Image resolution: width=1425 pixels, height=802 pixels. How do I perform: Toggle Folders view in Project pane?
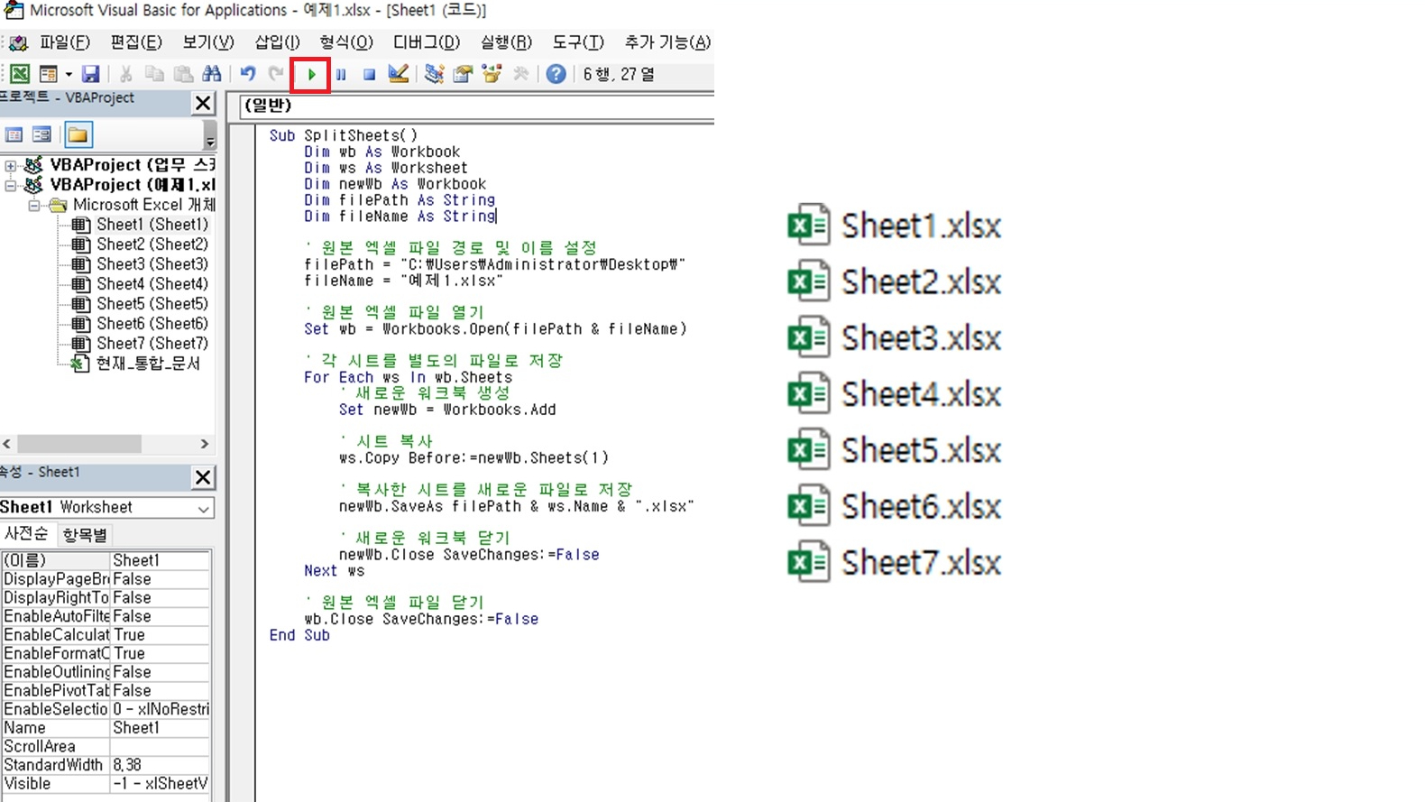78,135
